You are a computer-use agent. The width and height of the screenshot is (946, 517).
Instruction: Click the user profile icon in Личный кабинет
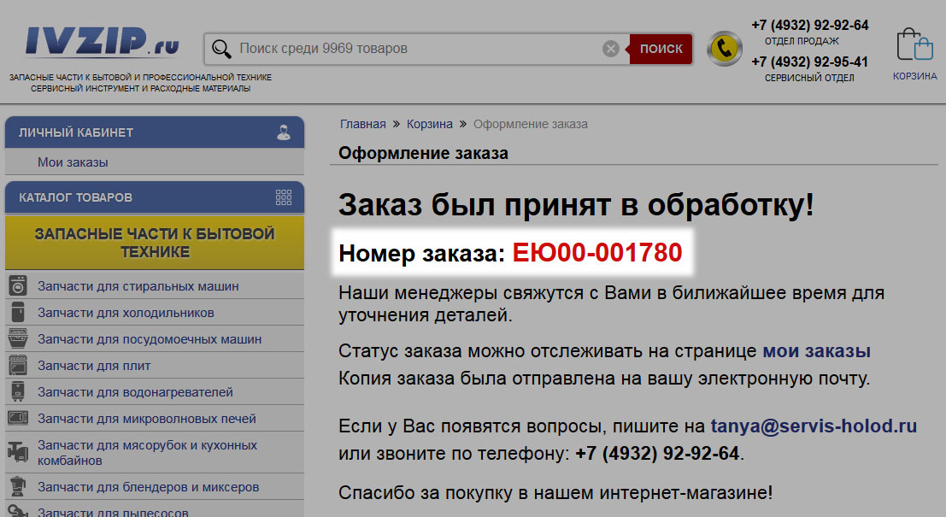point(284,132)
